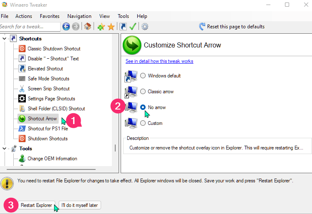Select Screen Snip Shortcut tree item
The width and height of the screenshot is (312, 214).
pos(49,89)
